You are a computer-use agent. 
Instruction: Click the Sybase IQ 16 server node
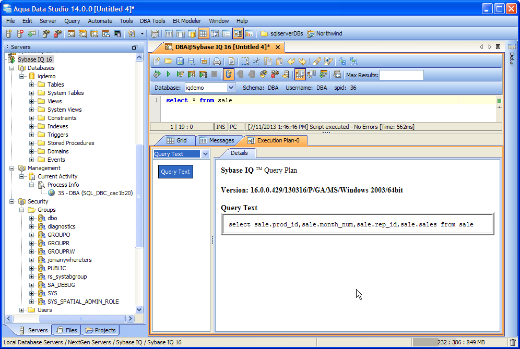click(x=35, y=59)
